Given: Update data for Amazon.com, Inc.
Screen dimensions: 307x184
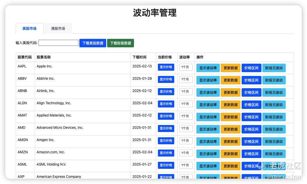Looking at the screenshot, I should point(231,154).
